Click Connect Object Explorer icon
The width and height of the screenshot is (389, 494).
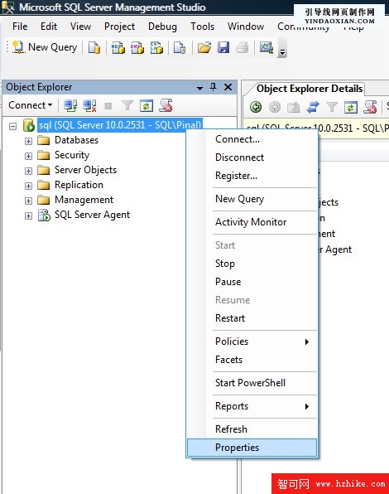click(x=70, y=106)
